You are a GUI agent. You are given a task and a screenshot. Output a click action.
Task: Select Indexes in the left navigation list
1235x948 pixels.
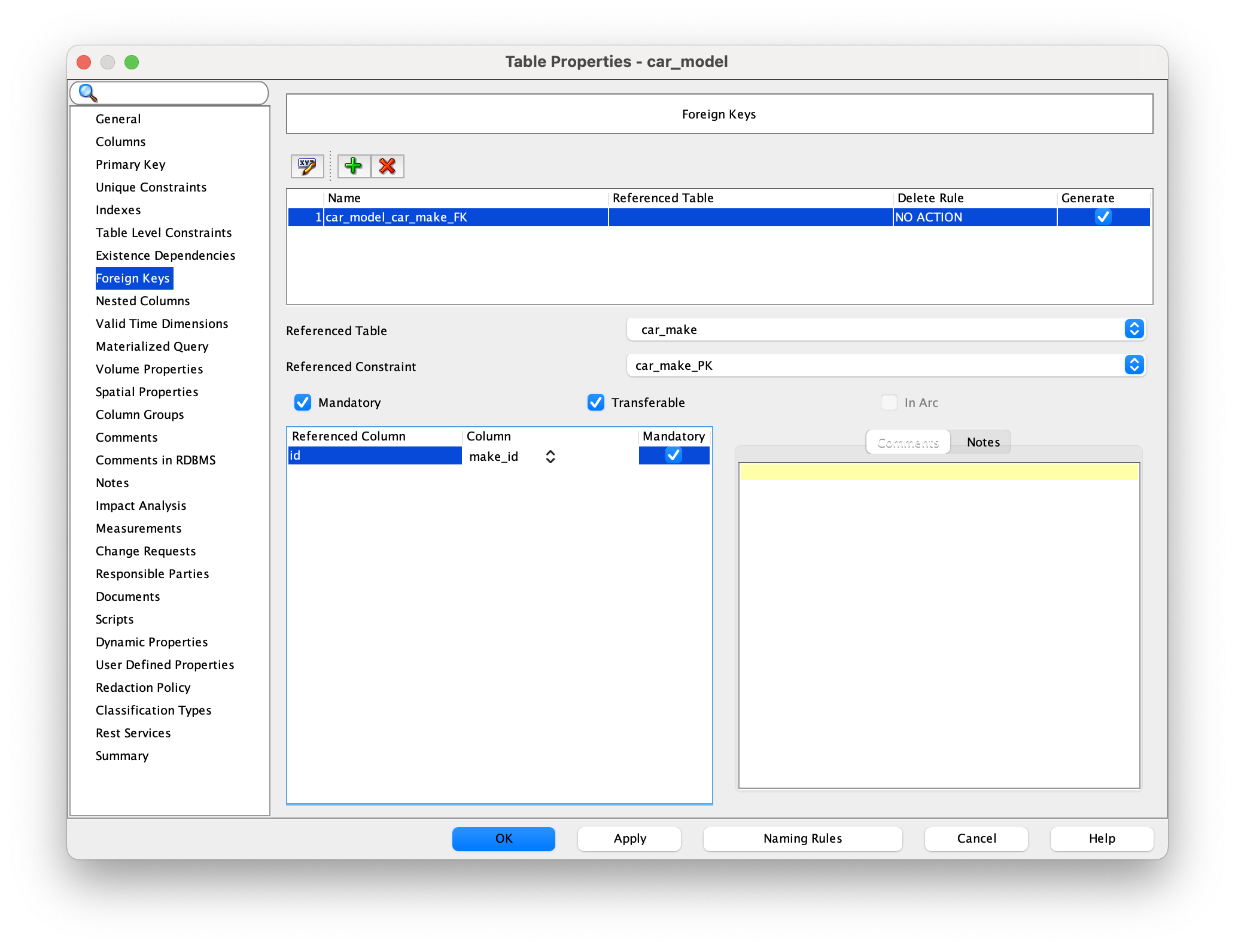click(118, 210)
